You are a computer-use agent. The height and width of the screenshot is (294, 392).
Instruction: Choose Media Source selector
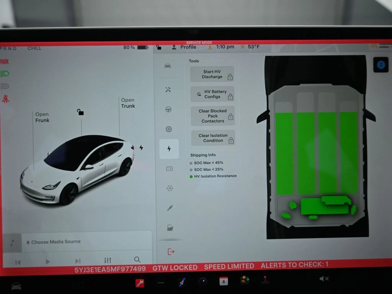tap(56, 242)
